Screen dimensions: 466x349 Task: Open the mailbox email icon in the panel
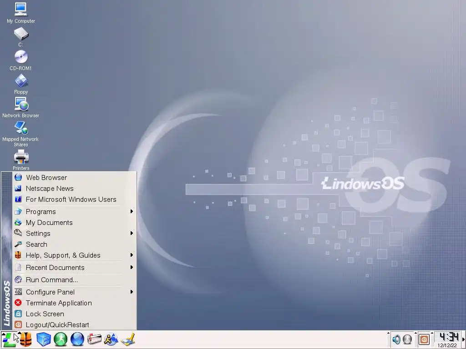[x=94, y=339]
